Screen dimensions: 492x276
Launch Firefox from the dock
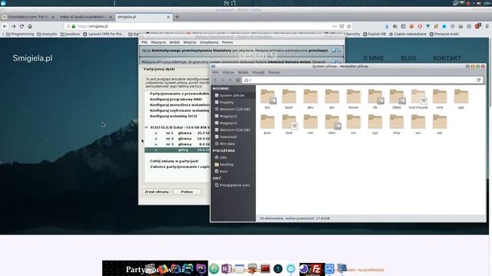pyautogui.click(x=163, y=269)
